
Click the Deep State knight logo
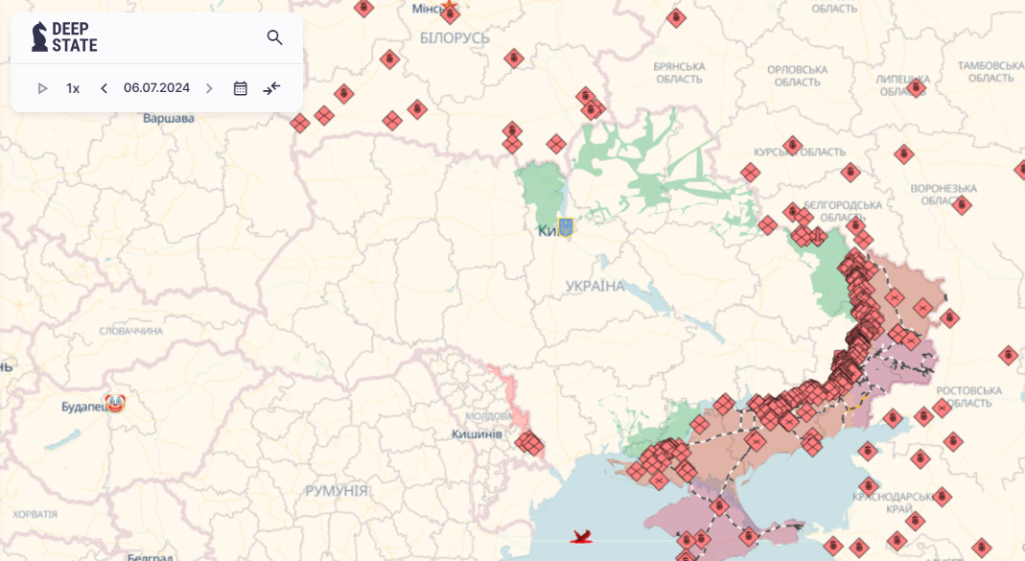[39, 37]
